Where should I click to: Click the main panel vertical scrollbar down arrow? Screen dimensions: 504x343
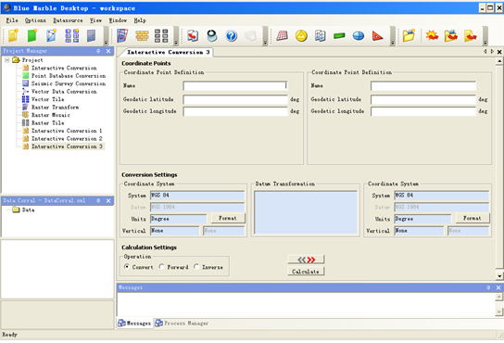pos(499,275)
